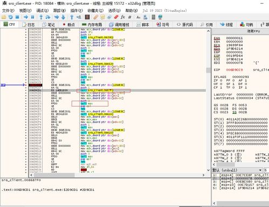Click the Restart debuggee toolbar icon
The height and width of the screenshot is (207, 269).
10,17
